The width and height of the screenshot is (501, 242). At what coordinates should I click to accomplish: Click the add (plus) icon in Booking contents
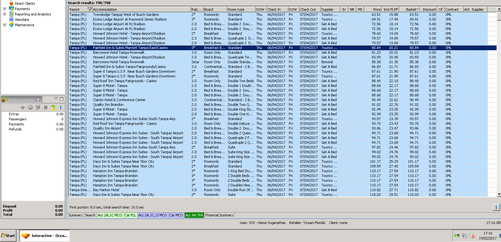point(23,107)
